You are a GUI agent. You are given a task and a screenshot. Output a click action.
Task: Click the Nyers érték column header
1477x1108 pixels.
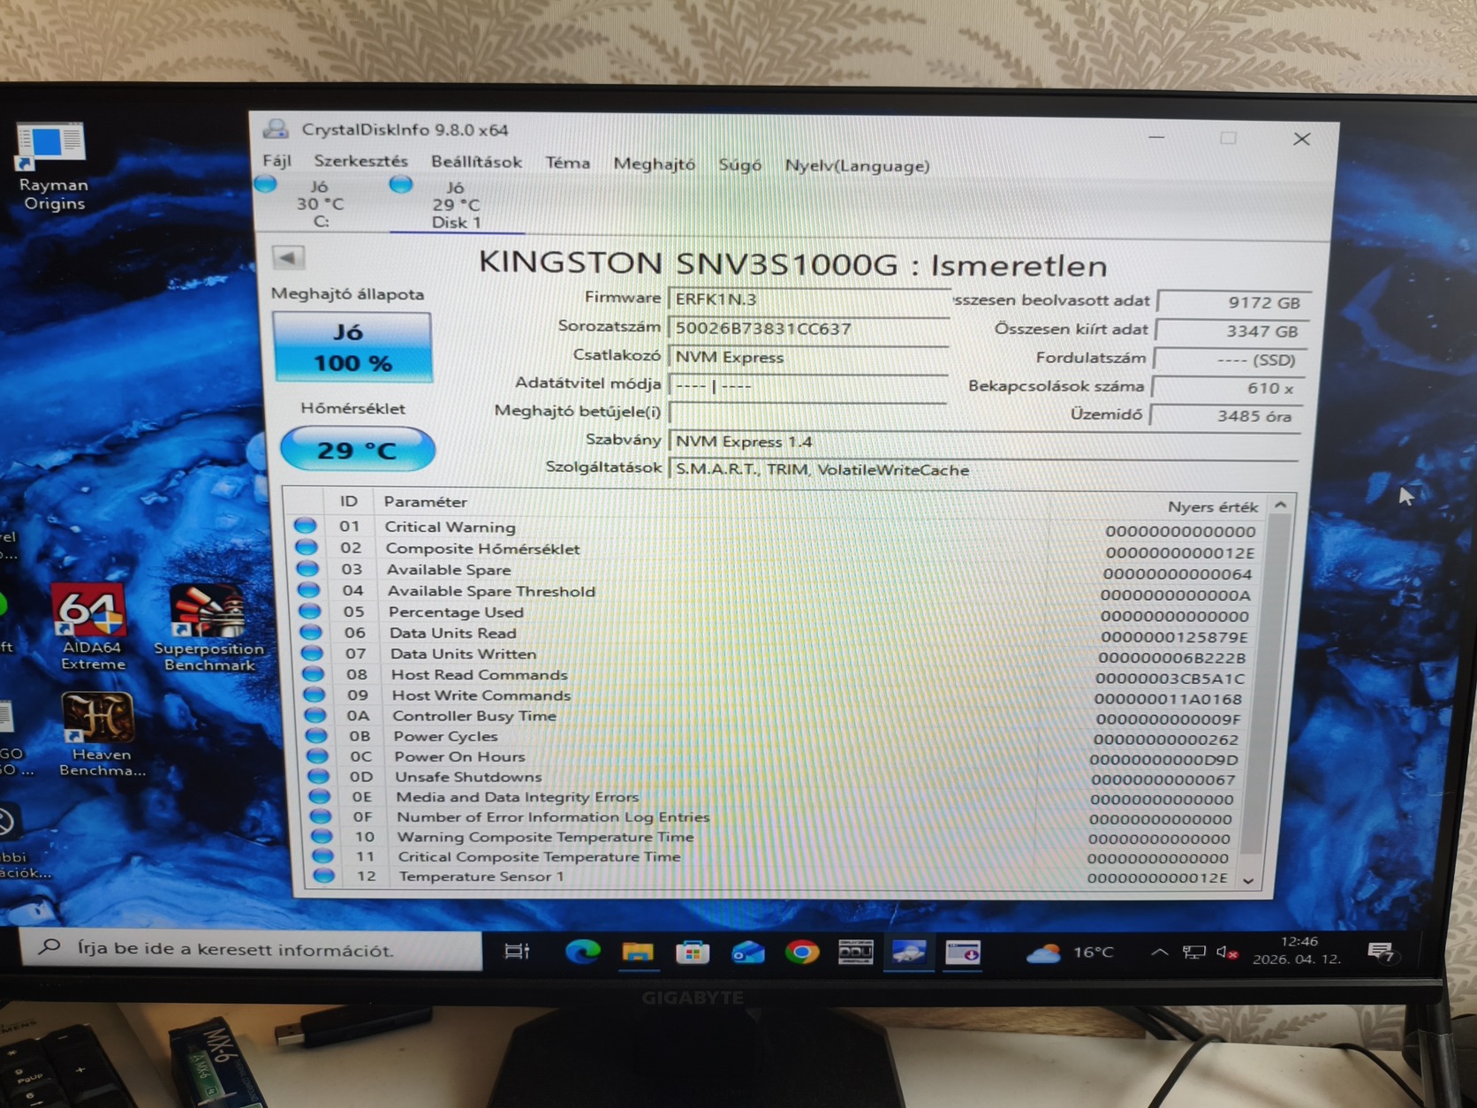pos(1212,506)
